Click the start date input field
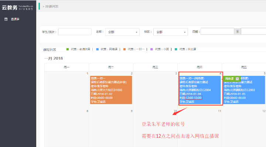Viewport: 266px width, 147px height. click(x=217, y=31)
